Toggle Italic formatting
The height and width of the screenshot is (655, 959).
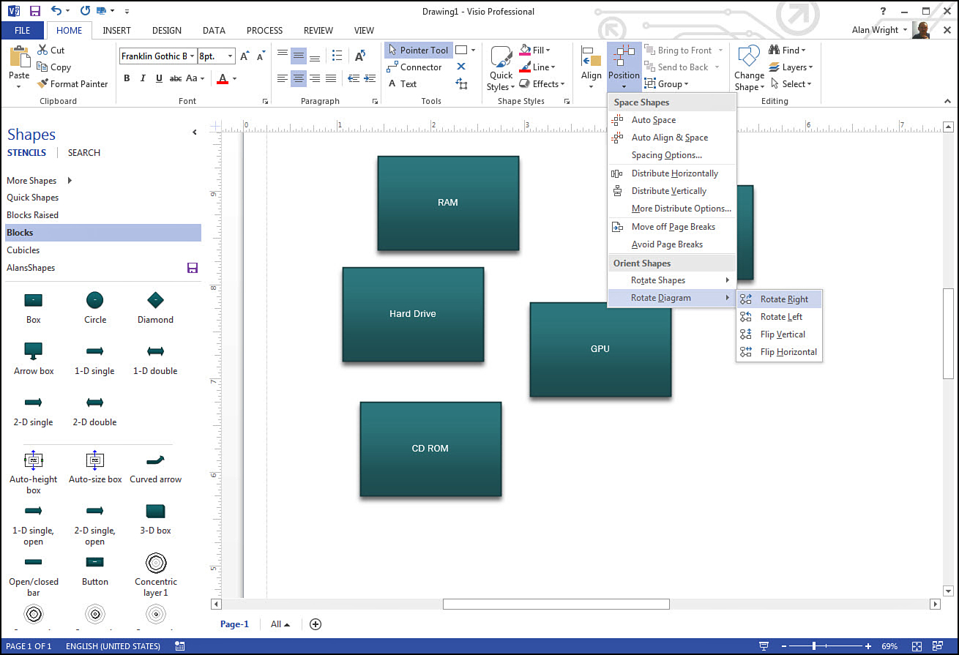click(143, 78)
